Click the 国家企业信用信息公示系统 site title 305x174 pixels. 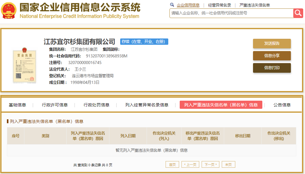[x=80, y=8]
